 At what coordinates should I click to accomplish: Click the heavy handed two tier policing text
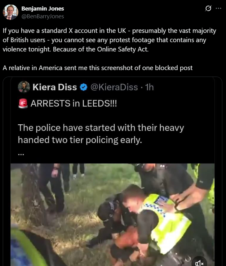coord(101,134)
